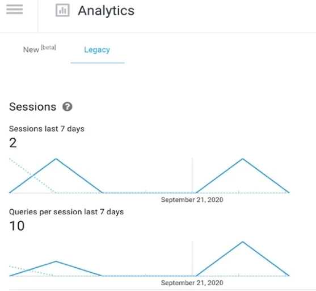316x291 pixels.
Task: Click second peak of Sessions chart
Action: click(x=243, y=159)
